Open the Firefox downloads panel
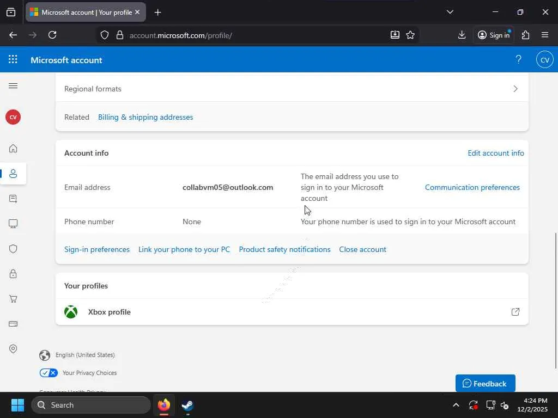This screenshot has width=558, height=418. pyautogui.click(x=462, y=35)
